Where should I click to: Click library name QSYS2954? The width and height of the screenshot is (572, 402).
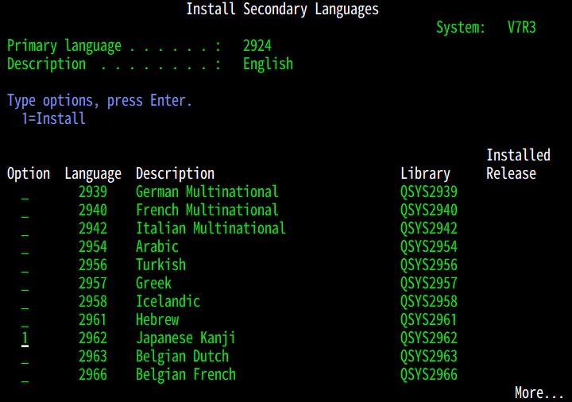tap(429, 246)
